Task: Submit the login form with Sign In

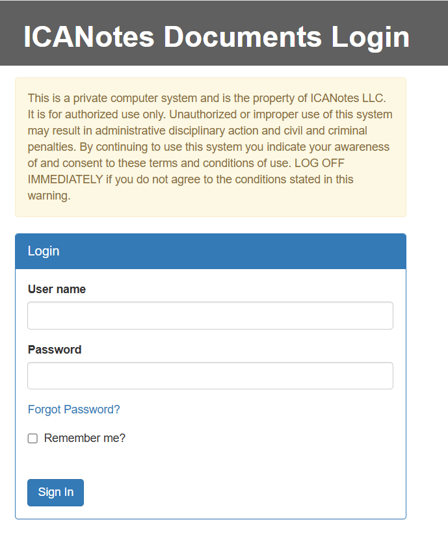Action: [x=55, y=492]
